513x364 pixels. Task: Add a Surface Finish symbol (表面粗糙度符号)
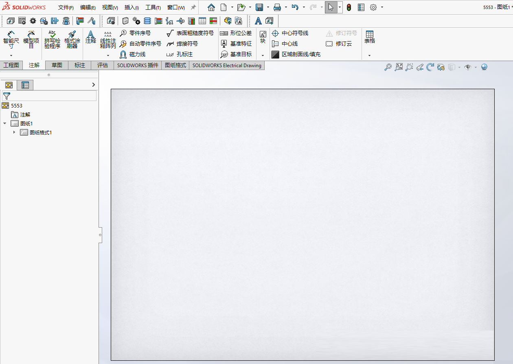190,33
